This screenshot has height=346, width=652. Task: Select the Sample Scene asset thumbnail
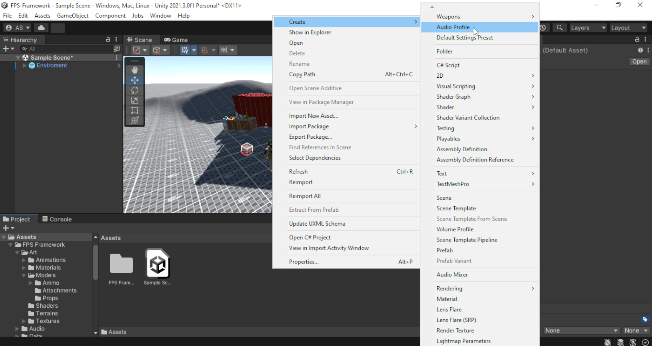158,264
